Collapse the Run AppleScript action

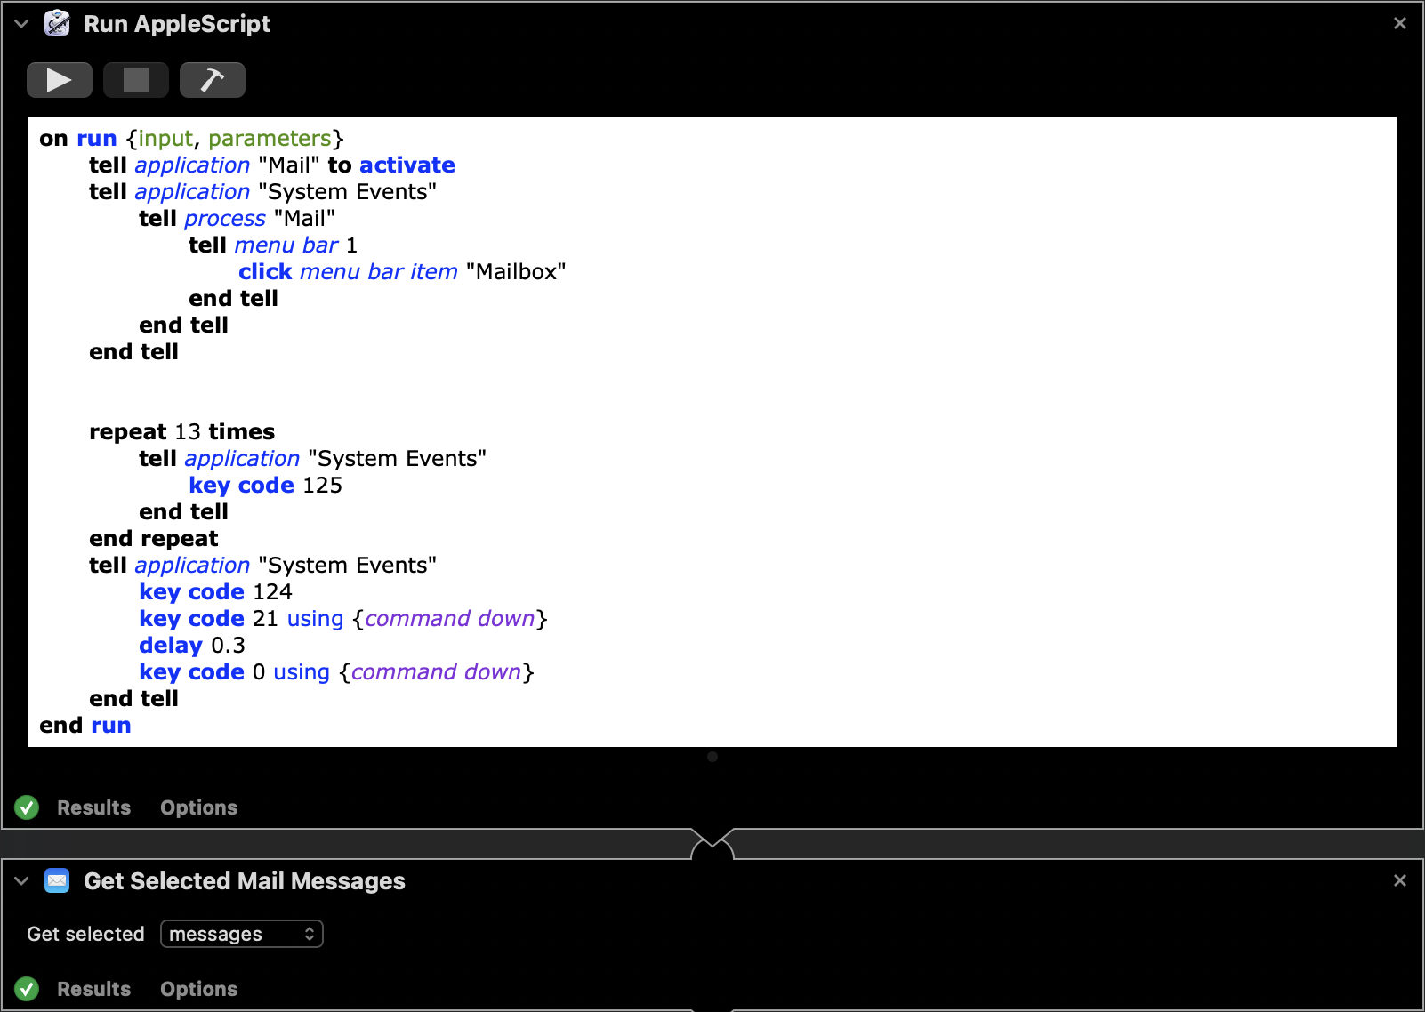(20, 23)
